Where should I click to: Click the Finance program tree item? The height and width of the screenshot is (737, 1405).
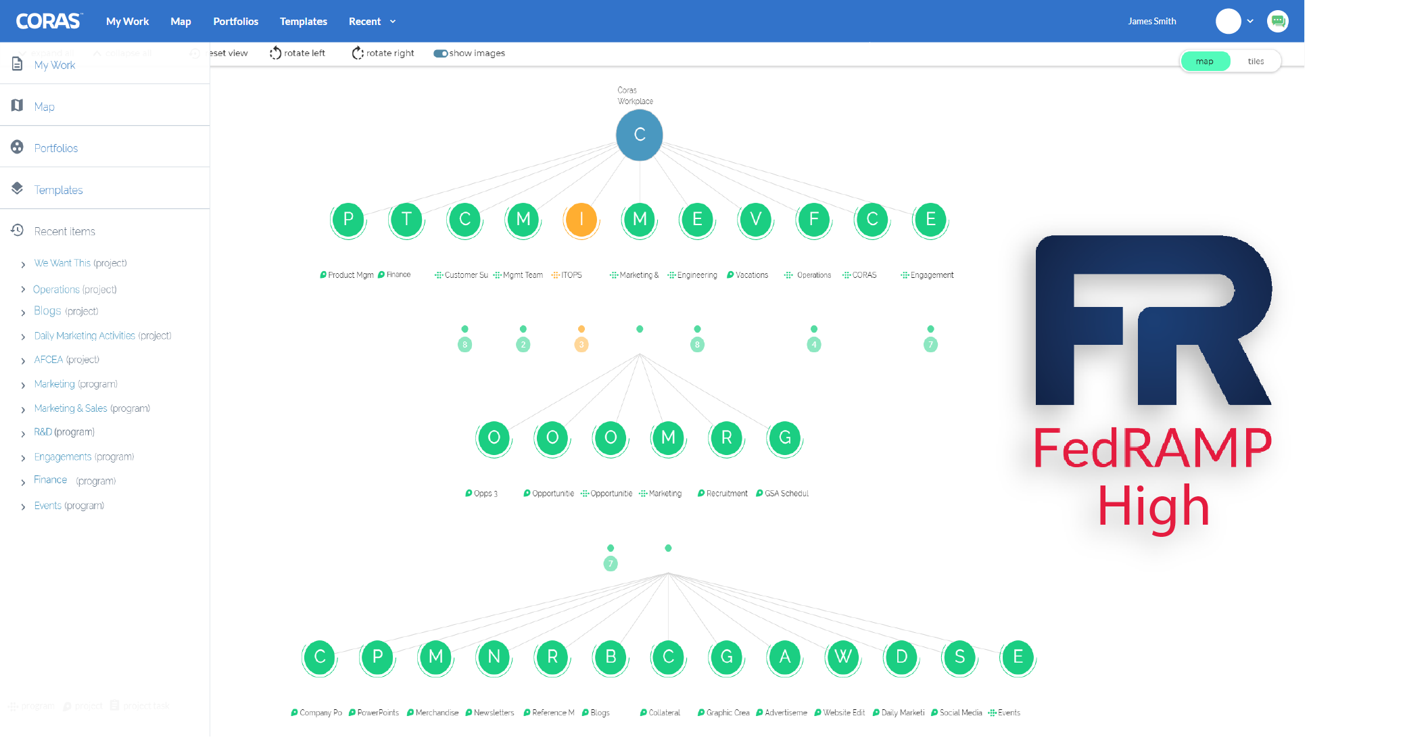(x=51, y=481)
